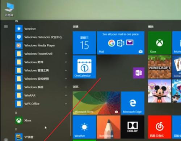181x141 pixels.
Task: Click the 创建 tile group title
Action: click(76, 27)
